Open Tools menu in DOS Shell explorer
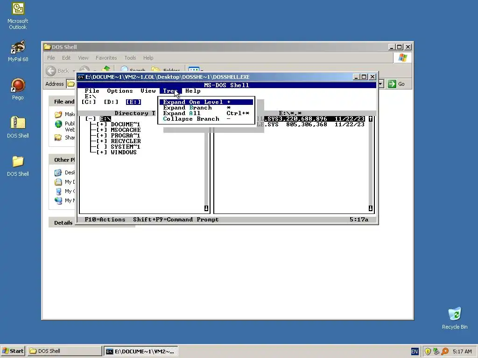 [x=130, y=58]
